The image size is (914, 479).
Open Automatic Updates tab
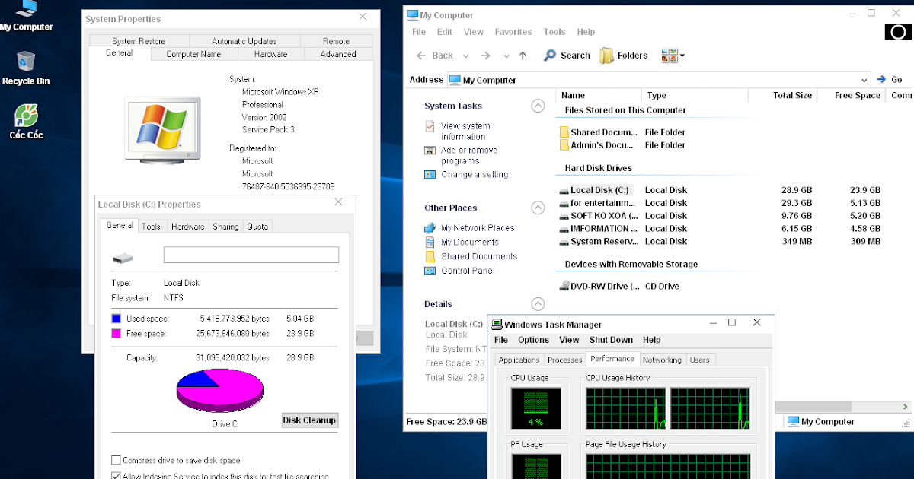click(x=244, y=41)
